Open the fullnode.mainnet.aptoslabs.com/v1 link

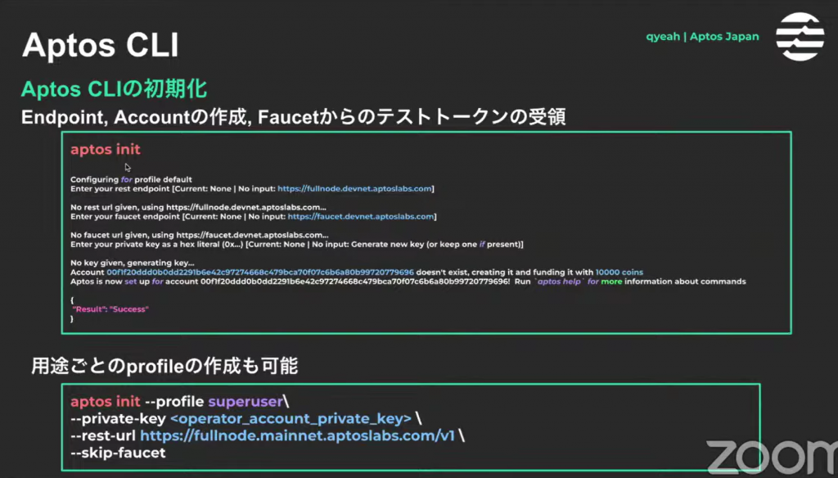pos(296,435)
